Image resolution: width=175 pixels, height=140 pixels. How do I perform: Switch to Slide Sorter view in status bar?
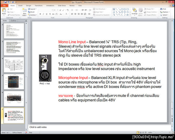coord(141,132)
